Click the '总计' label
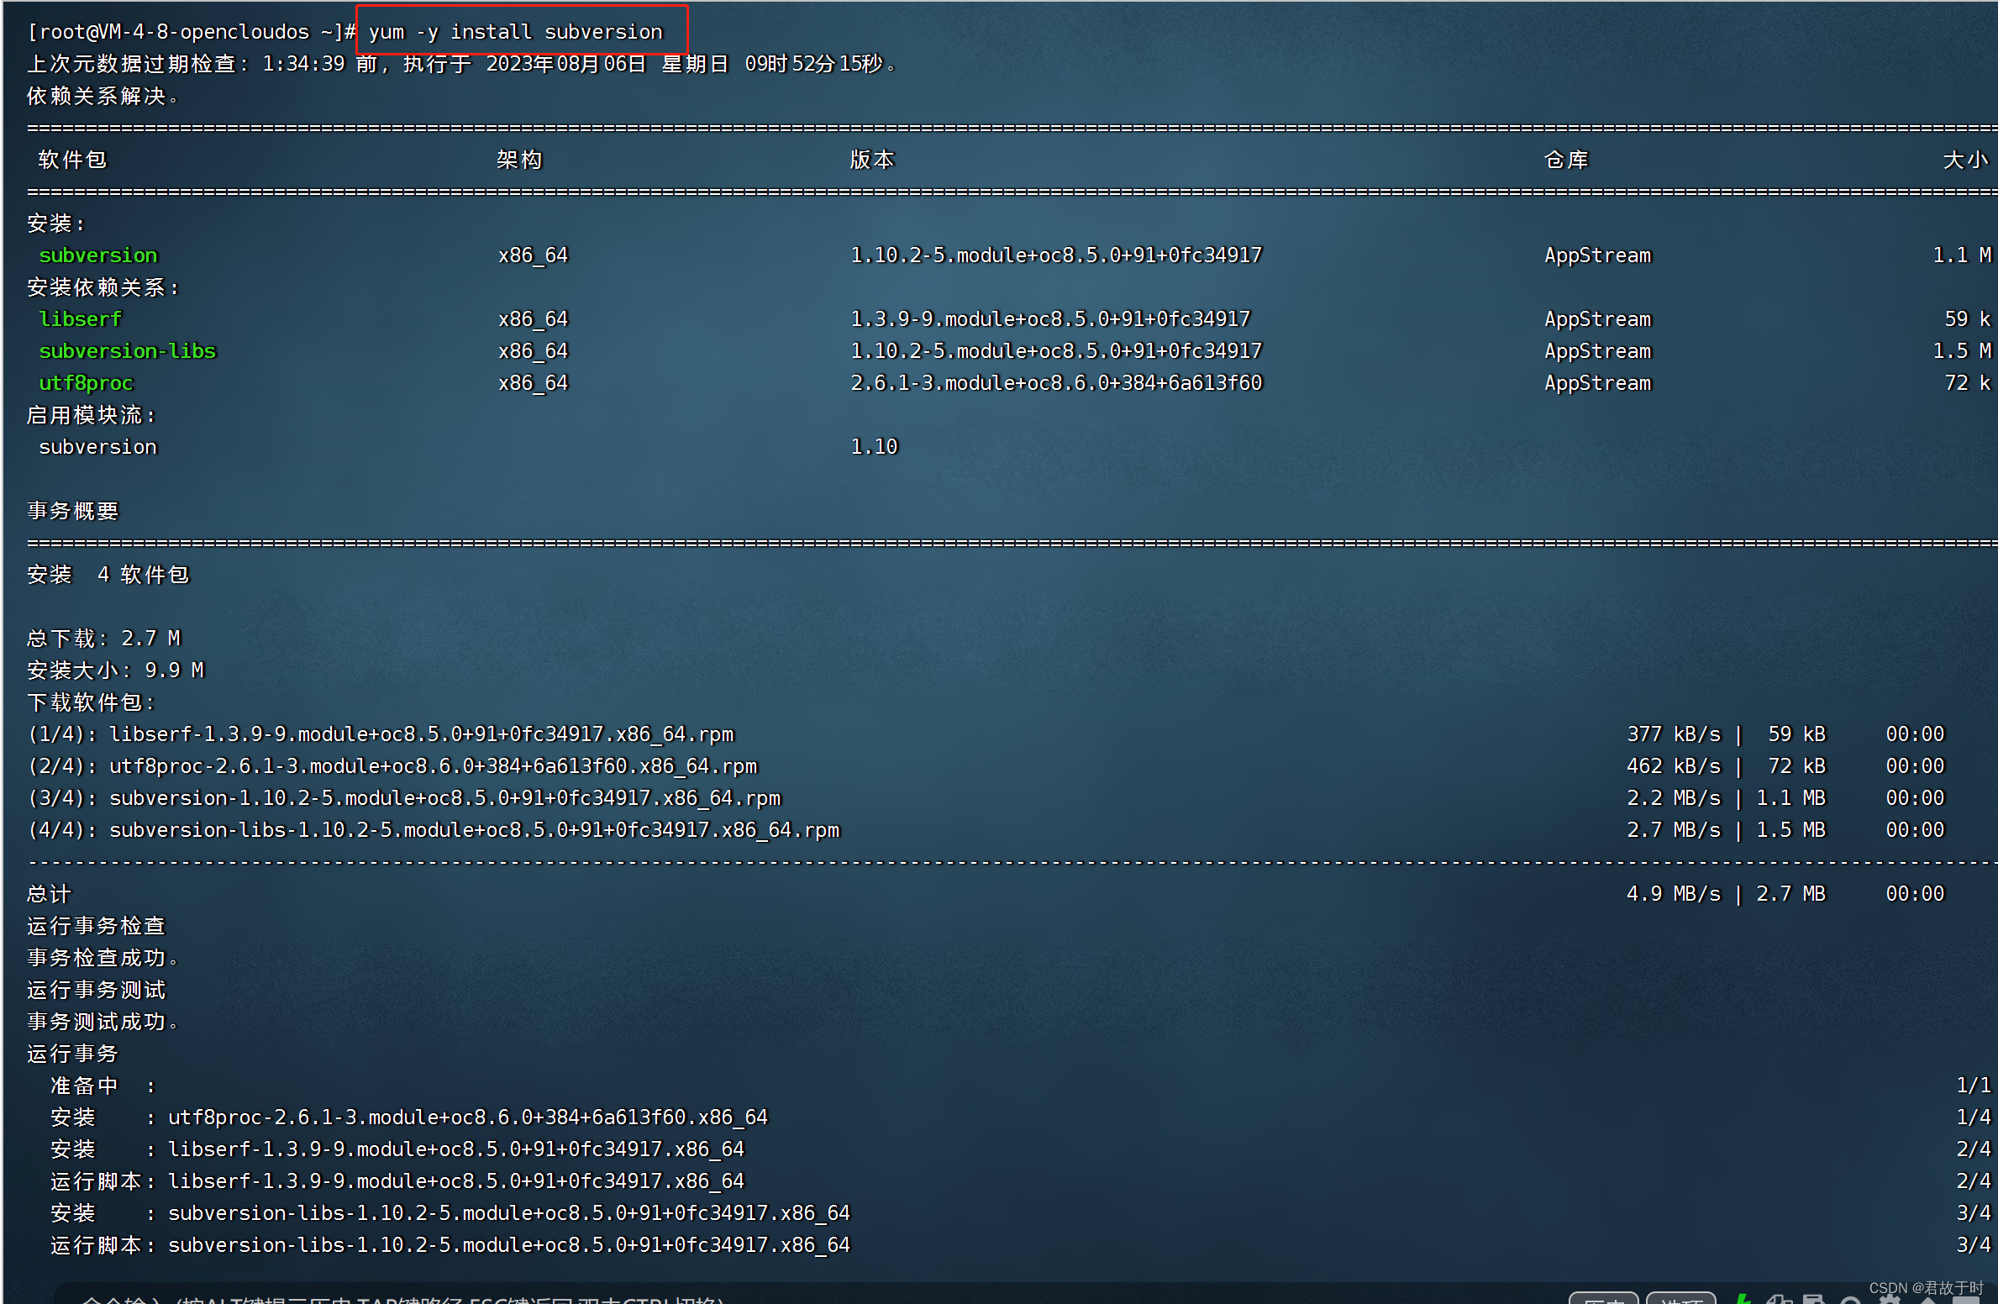1998x1304 pixels. pyautogui.click(x=50, y=894)
